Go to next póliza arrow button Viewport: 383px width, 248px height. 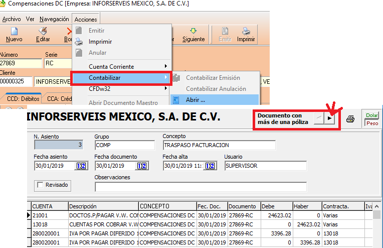[329, 118]
